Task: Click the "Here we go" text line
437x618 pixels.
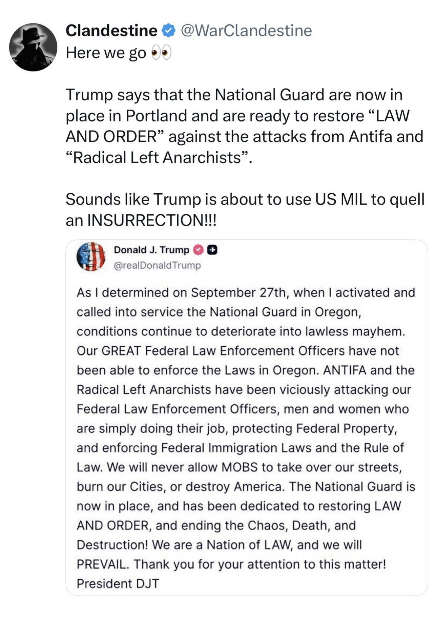Action: point(106,53)
